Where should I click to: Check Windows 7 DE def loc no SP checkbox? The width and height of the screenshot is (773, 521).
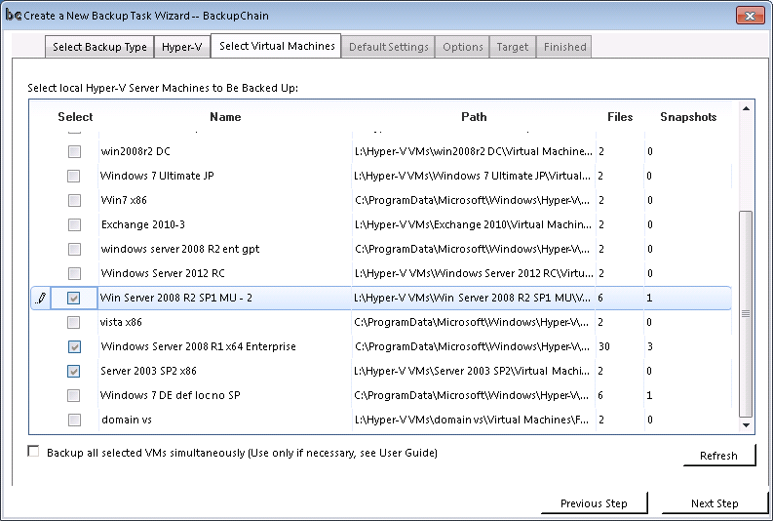(73, 395)
